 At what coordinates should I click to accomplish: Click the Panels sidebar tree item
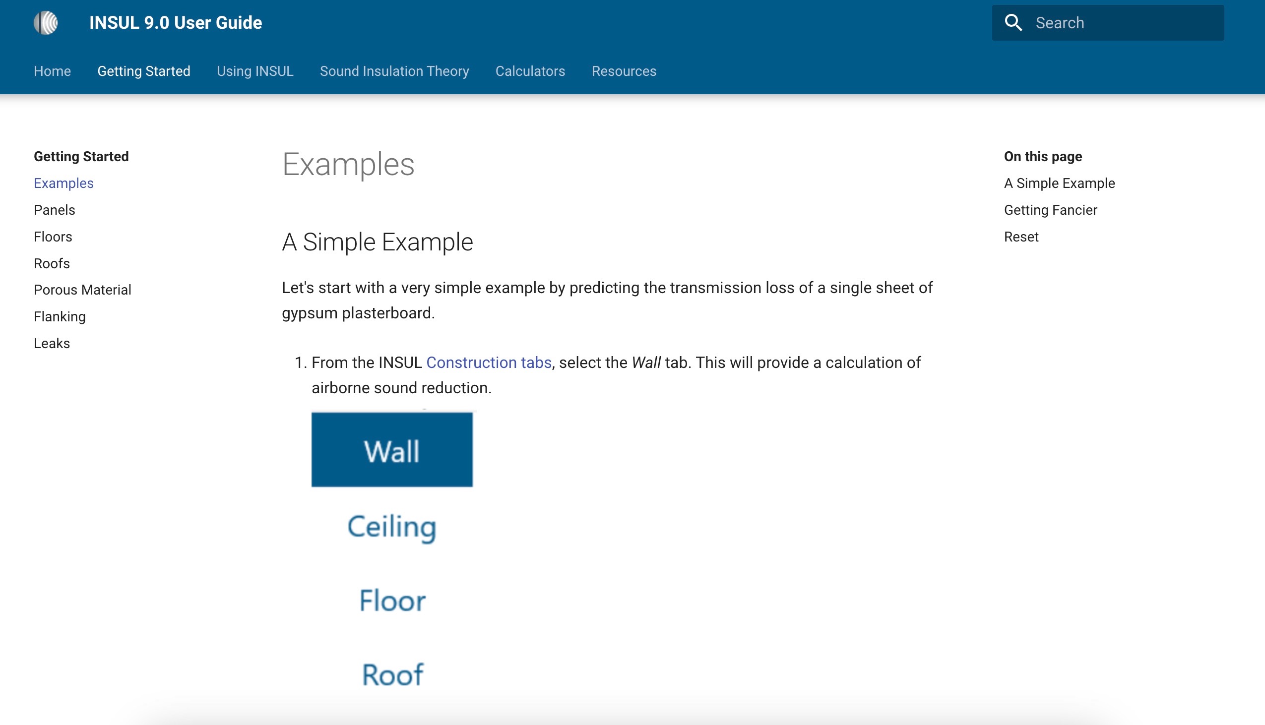54,209
